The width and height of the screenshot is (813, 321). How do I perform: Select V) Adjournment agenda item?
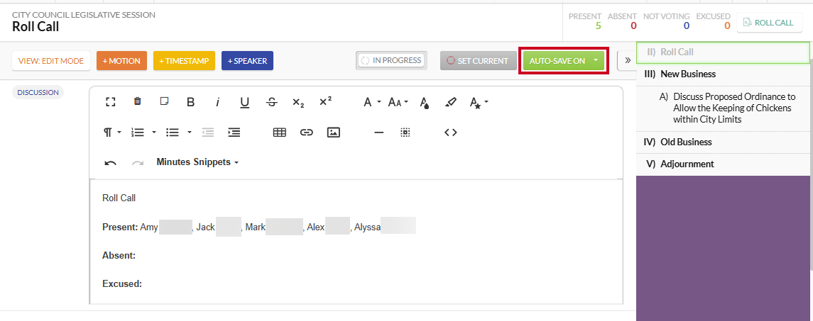tap(723, 164)
